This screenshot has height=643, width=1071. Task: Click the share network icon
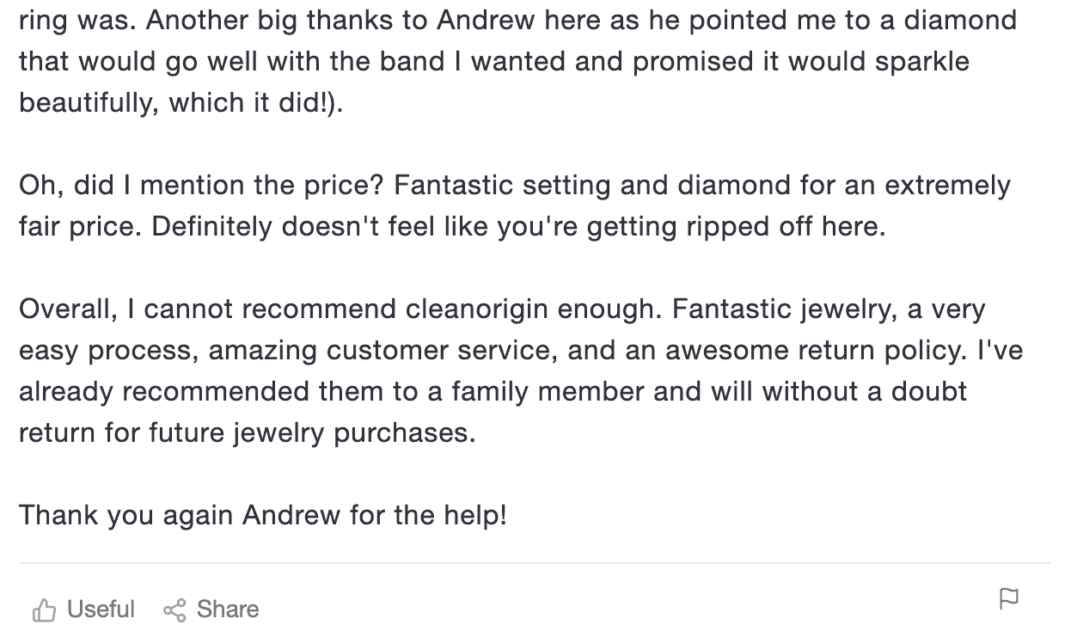pos(174,610)
